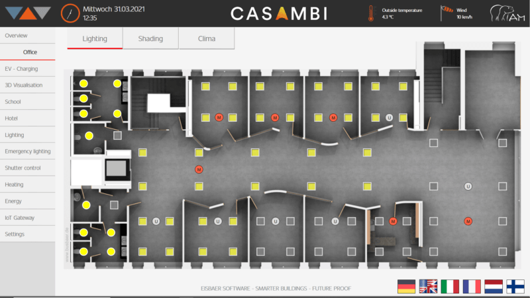Toggle first bottom office lower-left yellow light
The image size is (530, 298).
142,252
